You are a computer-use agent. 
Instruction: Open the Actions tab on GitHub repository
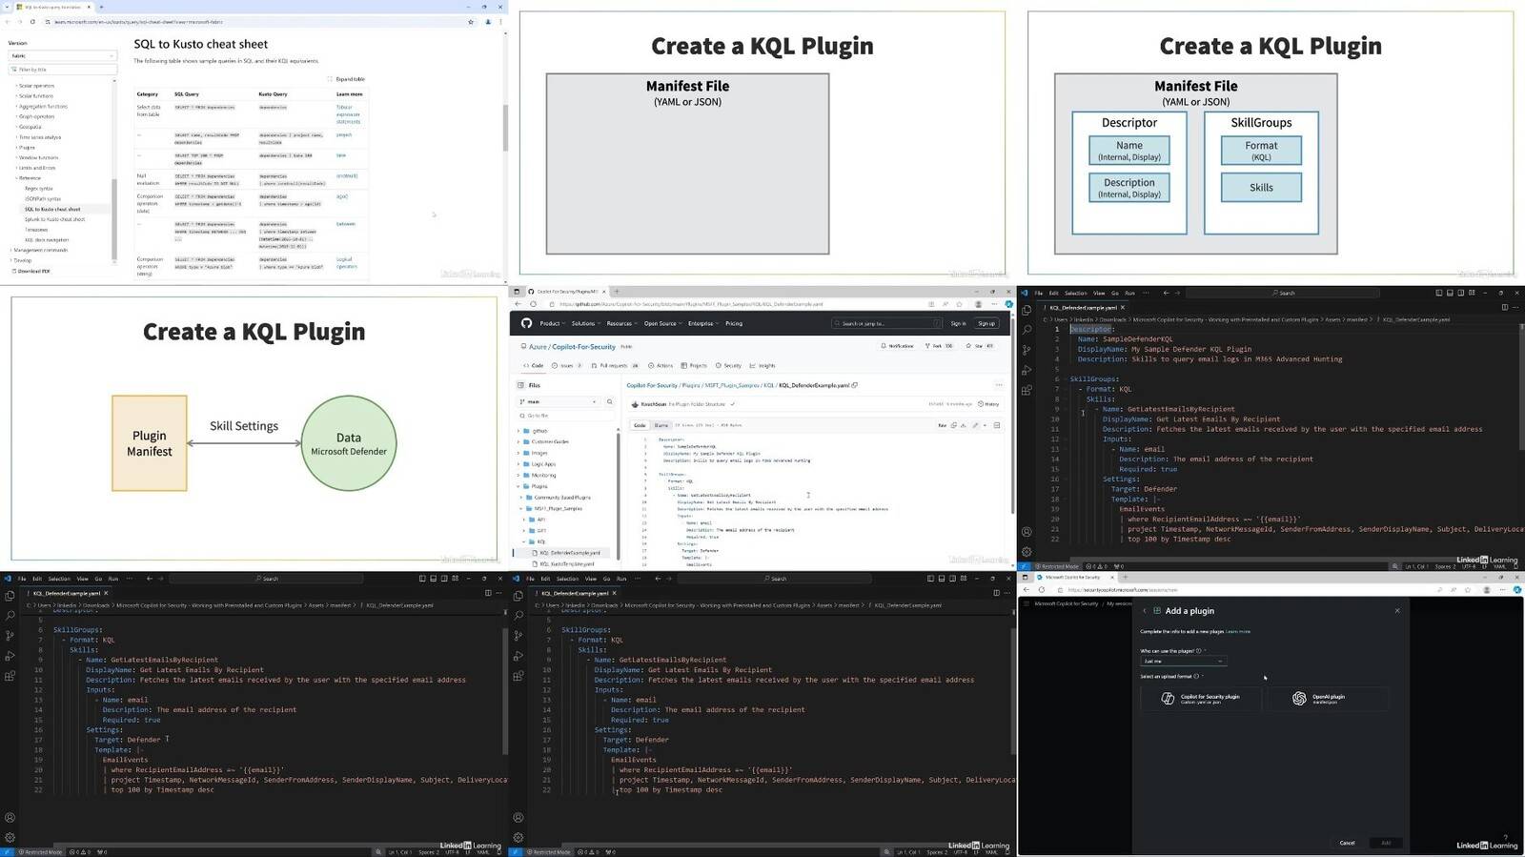(661, 365)
